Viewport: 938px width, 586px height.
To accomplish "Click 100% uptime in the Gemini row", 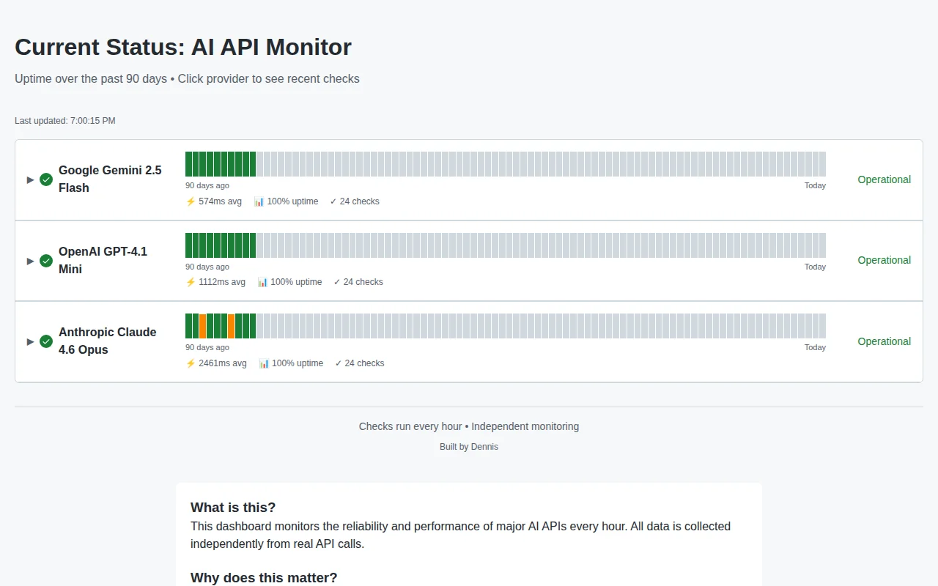I will coord(292,201).
